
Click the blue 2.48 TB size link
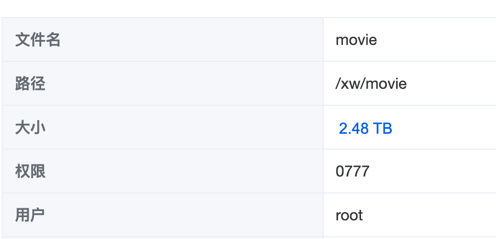click(x=365, y=128)
